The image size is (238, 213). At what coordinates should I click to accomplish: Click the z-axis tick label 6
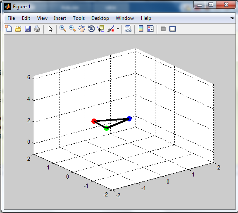click(x=29, y=77)
